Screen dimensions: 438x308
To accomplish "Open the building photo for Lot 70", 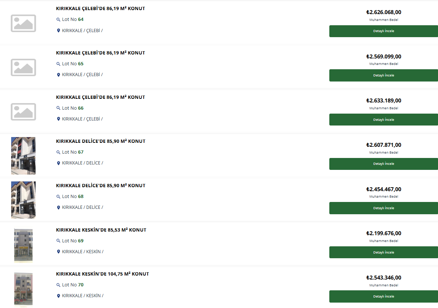I will pos(23,289).
